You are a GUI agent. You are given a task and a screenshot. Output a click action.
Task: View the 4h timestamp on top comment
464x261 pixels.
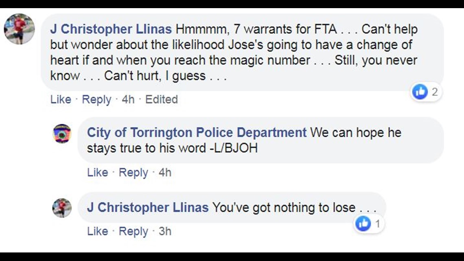click(128, 99)
